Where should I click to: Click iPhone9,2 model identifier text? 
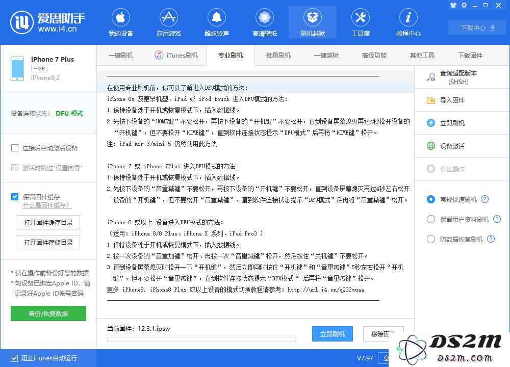(45, 77)
